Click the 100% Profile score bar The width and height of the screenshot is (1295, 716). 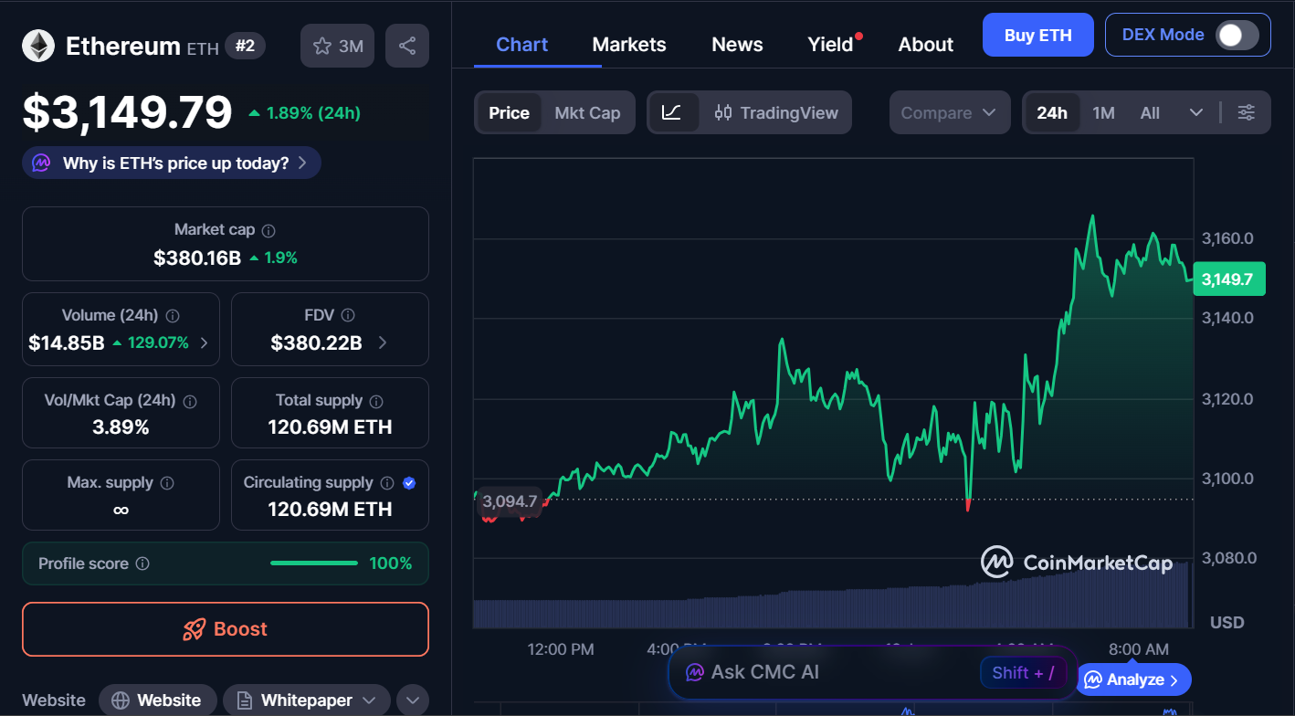(313, 563)
